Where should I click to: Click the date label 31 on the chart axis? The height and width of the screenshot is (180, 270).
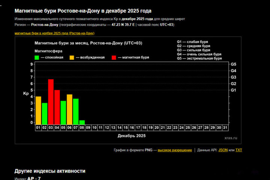coord(225,127)
